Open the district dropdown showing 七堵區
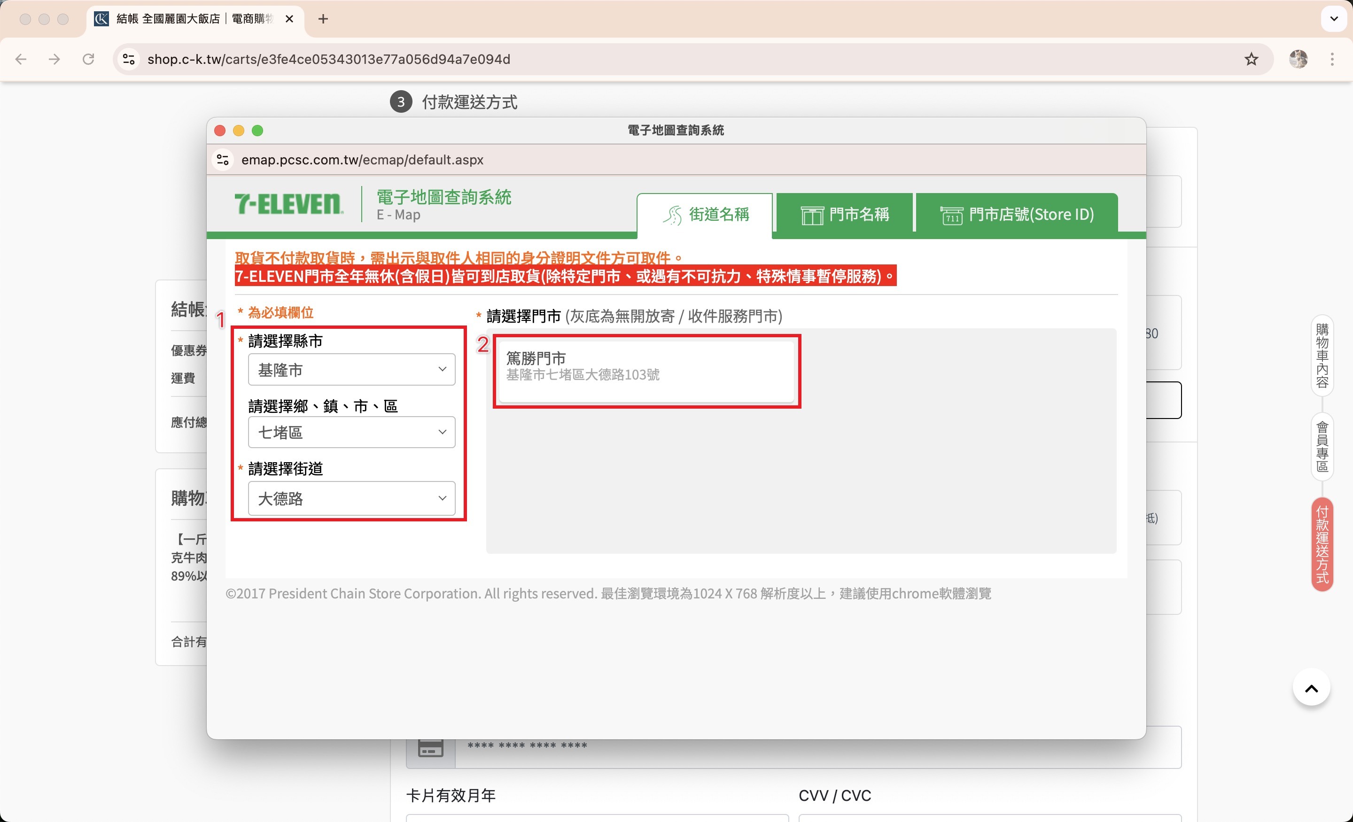This screenshot has width=1353, height=822. pyautogui.click(x=351, y=432)
